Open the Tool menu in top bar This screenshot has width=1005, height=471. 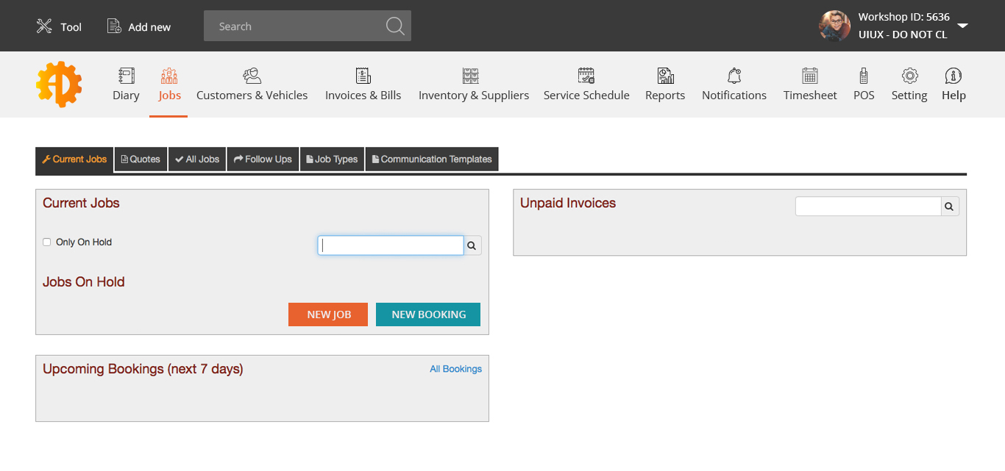point(59,26)
